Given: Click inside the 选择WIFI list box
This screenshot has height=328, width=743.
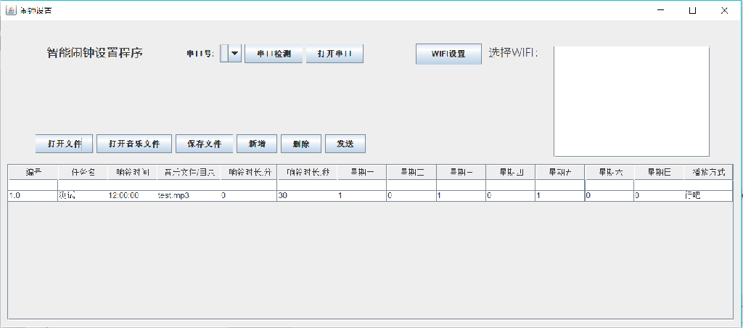Looking at the screenshot, I should tap(632, 101).
